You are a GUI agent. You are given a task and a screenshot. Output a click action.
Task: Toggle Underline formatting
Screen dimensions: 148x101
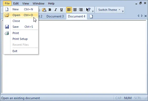pyautogui.click(x=62, y=10)
